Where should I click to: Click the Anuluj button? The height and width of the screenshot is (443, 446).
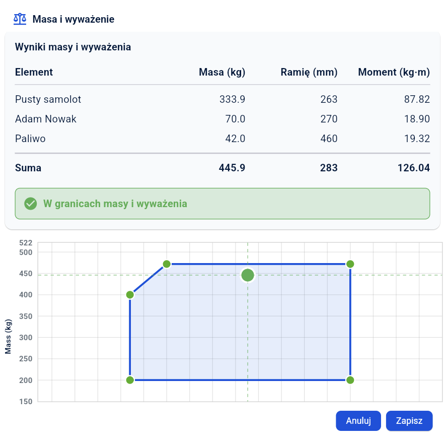pyautogui.click(x=358, y=421)
